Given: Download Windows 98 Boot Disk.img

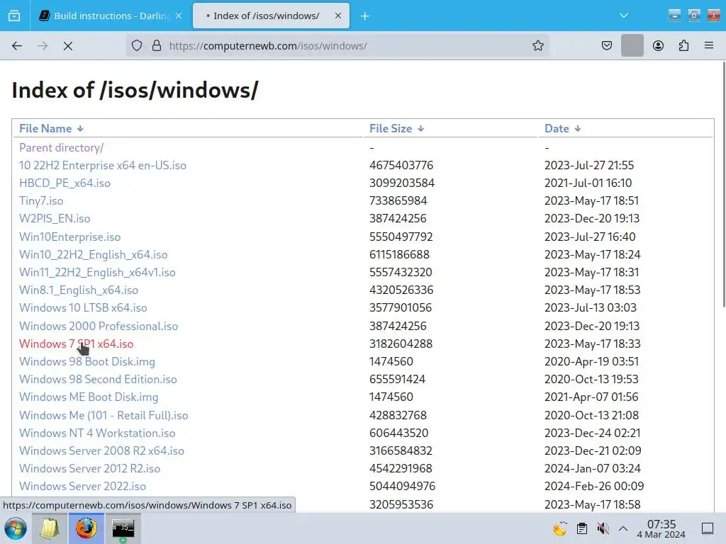Looking at the screenshot, I should coord(87,361).
